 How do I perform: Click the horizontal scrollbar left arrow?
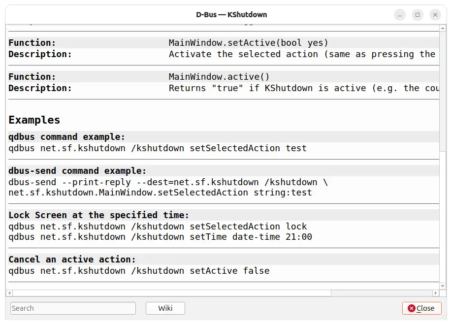click(9, 293)
